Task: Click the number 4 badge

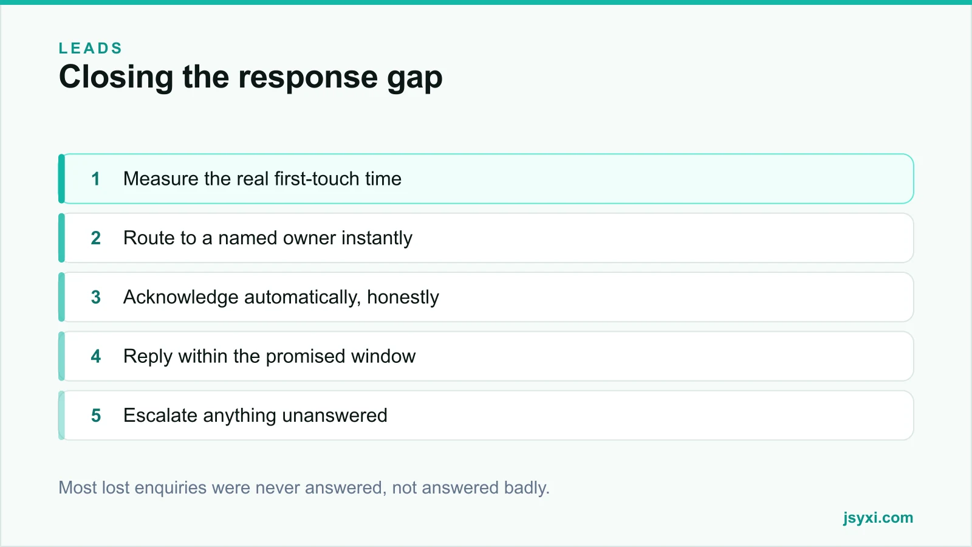Action: pyautogui.click(x=95, y=356)
